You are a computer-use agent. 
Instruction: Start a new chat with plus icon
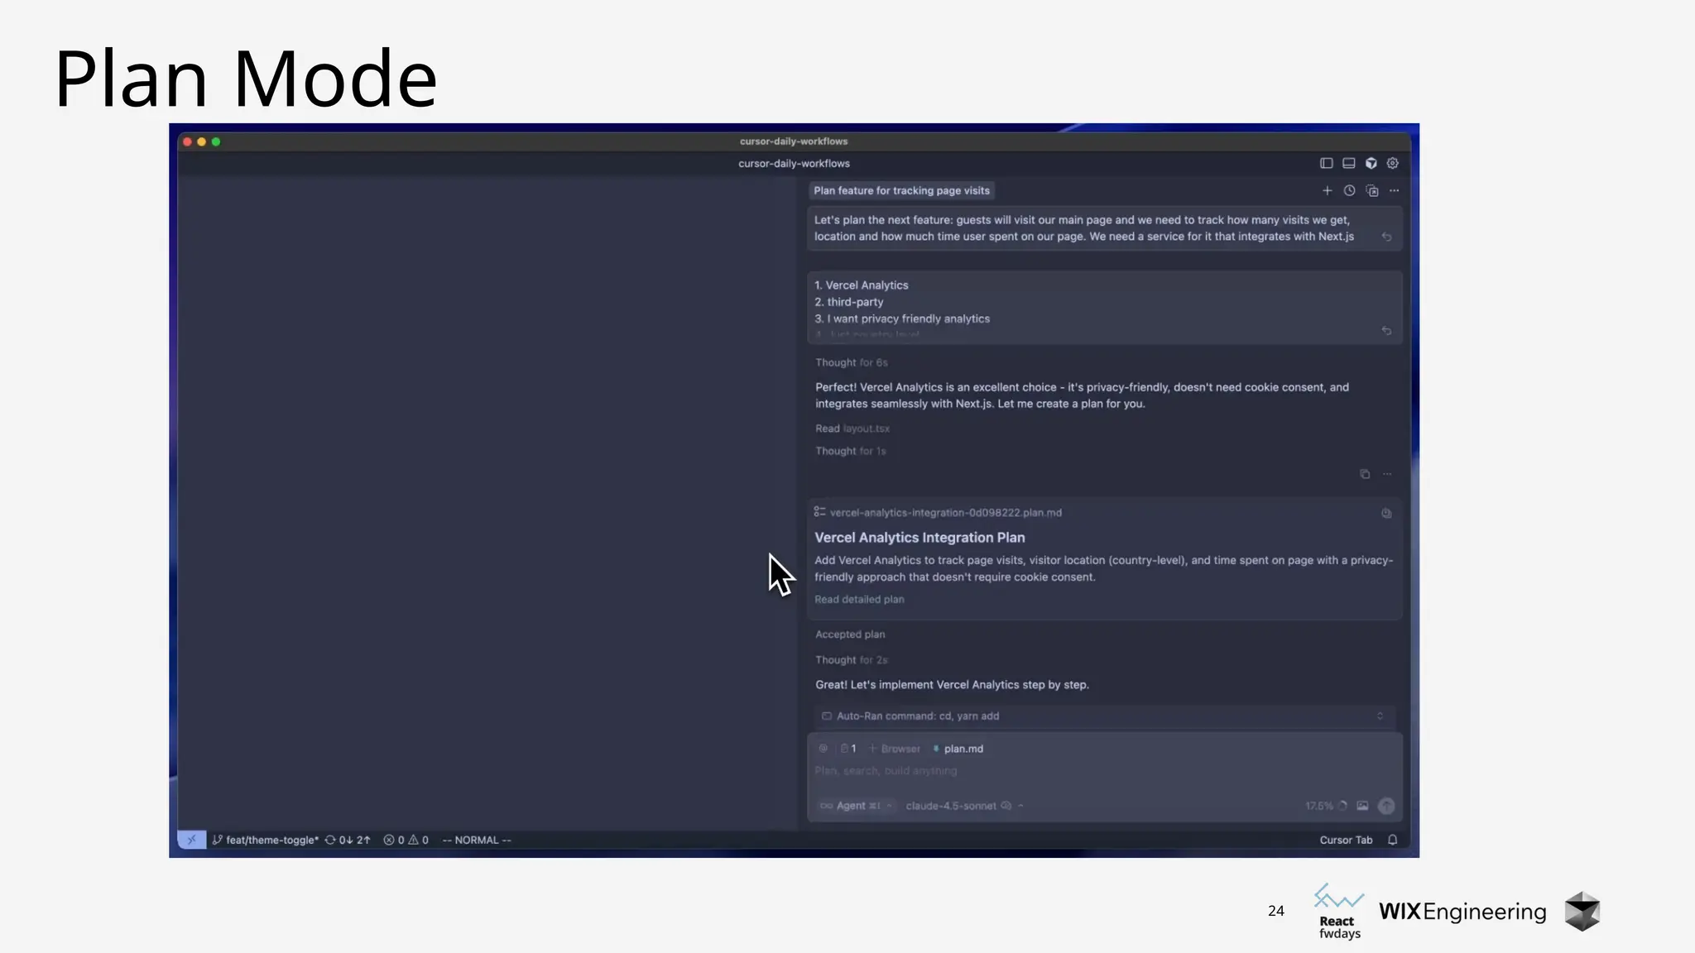[x=1327, y=190]
